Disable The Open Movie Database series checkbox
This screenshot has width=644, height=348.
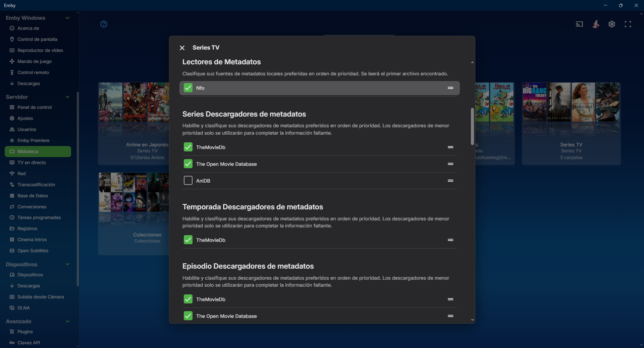188,164
